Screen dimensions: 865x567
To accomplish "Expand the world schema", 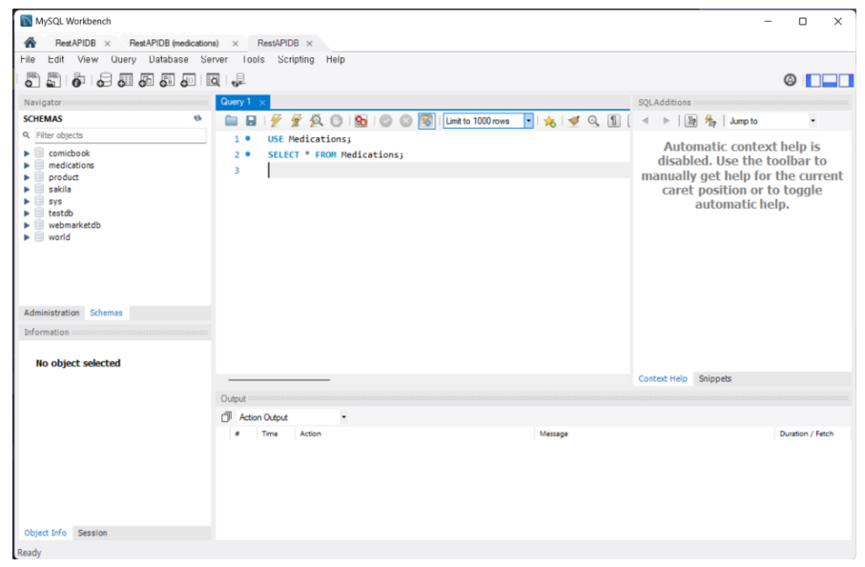I will point(27,237).
